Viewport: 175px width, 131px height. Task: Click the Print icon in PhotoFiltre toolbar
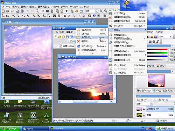[x=18, y=11]
